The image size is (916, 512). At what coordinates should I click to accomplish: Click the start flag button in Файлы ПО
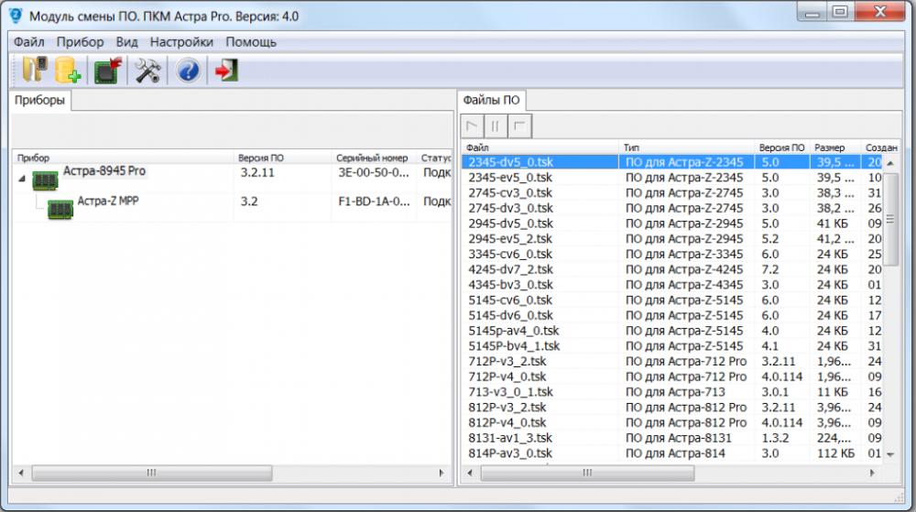tap(472, 126)
